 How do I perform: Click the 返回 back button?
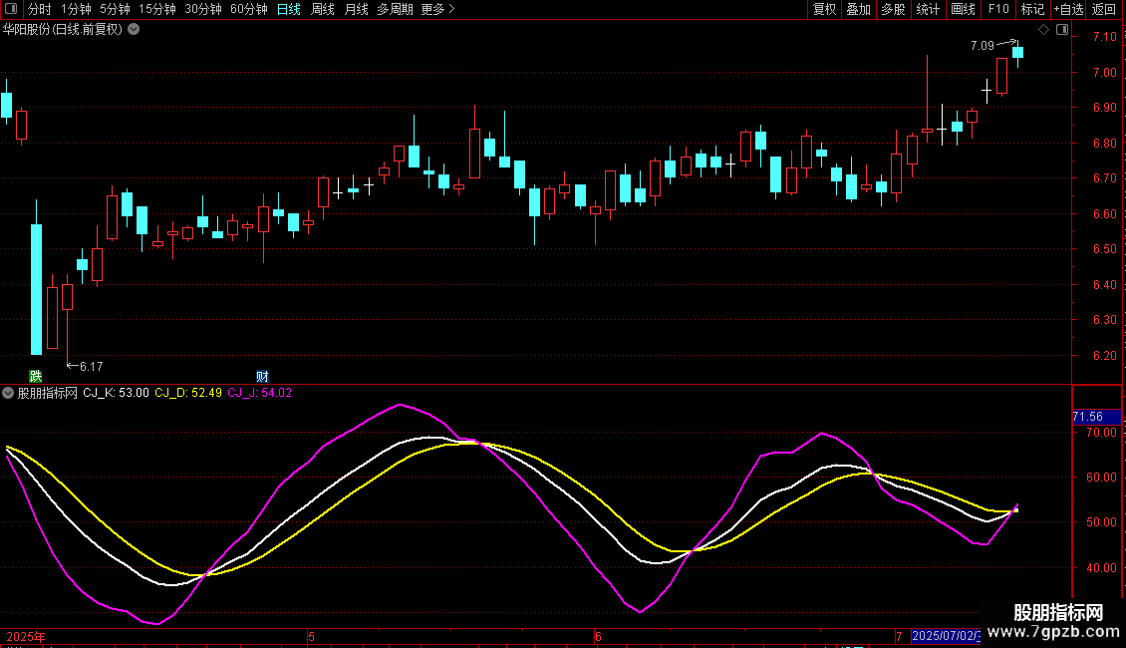[1104, 9]
